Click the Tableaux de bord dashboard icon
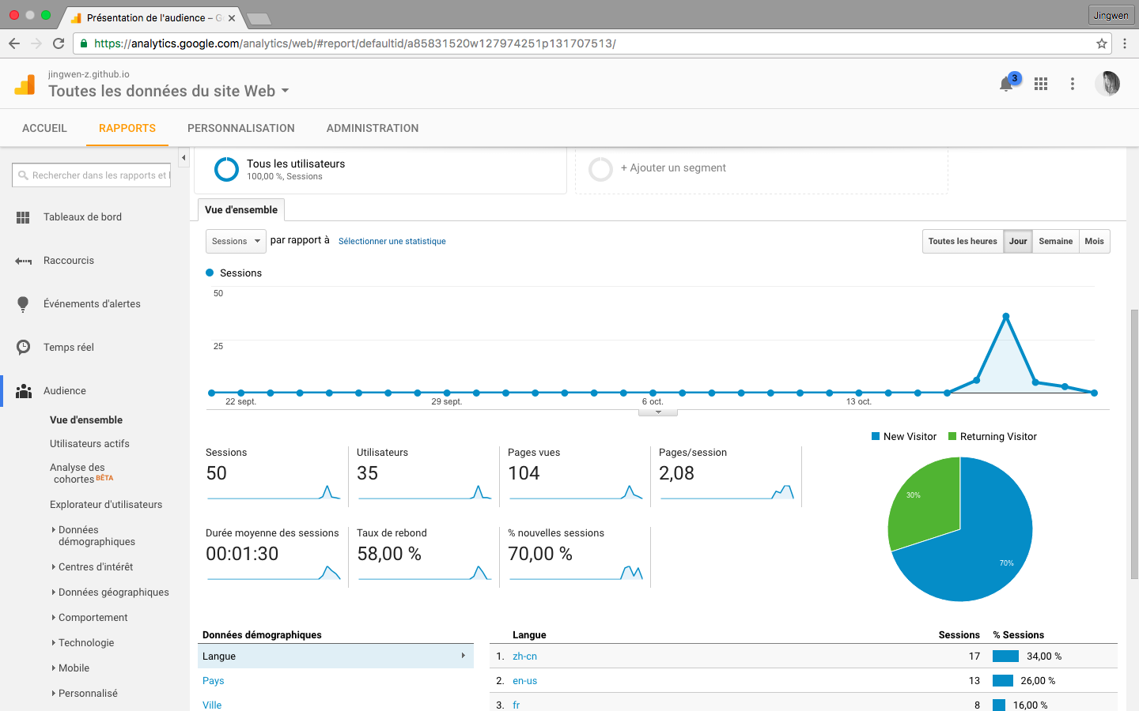1139x711 pixels. 23,217
